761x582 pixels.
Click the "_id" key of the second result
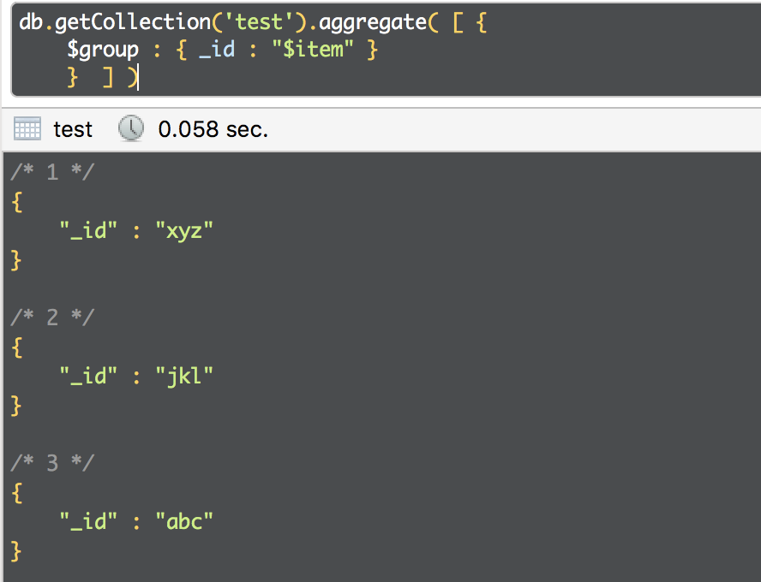click(x=88, y=375)
